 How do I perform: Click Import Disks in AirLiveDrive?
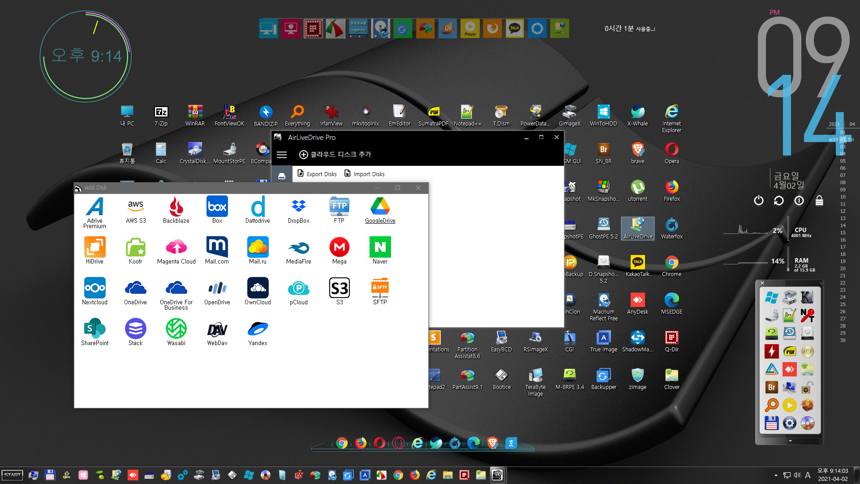click(364, 174)
